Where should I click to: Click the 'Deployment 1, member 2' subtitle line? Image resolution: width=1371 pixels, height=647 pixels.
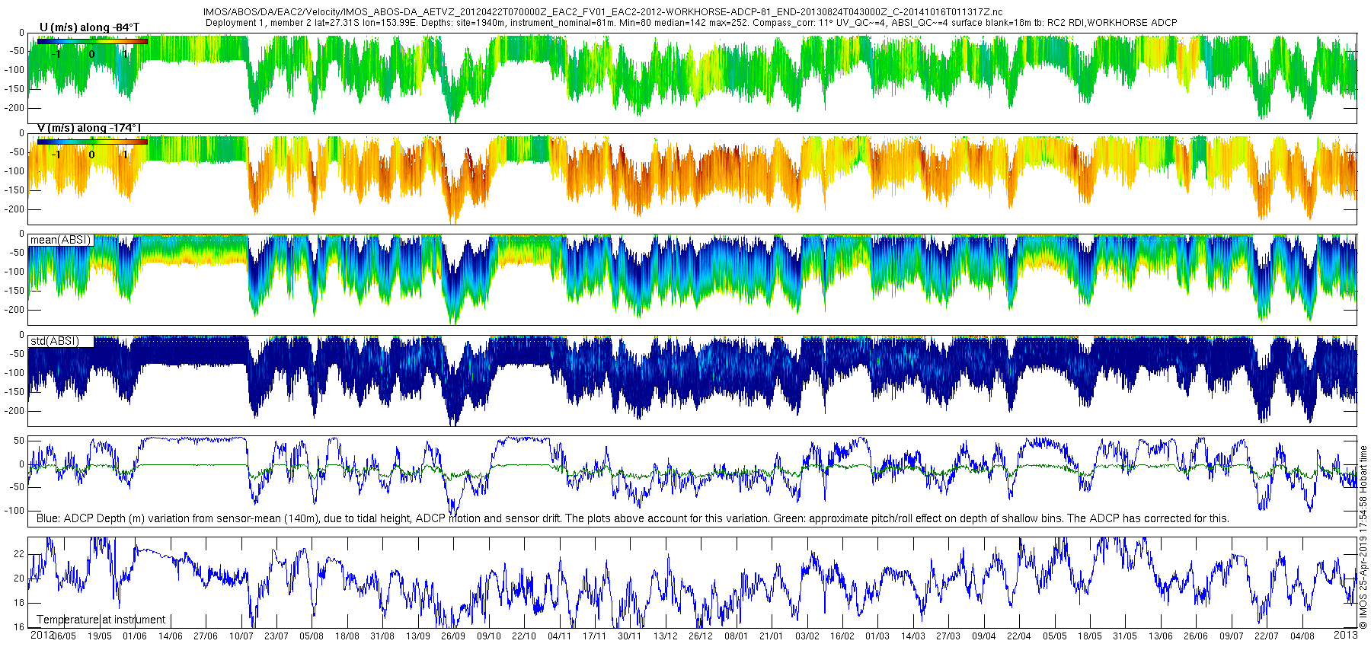[691, 23]
